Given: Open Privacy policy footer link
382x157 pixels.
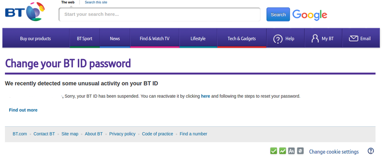Looking at the screenshot, I should 122,134.
